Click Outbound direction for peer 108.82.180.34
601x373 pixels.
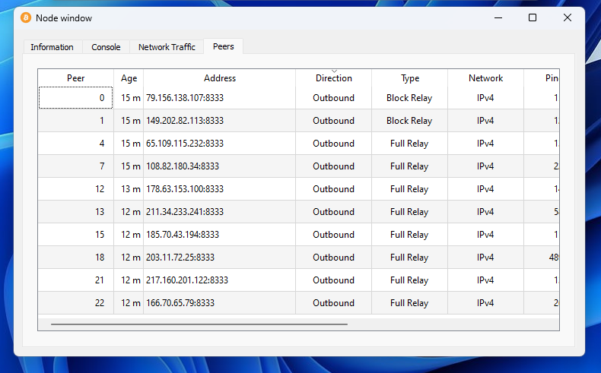(x=333, y=166)
